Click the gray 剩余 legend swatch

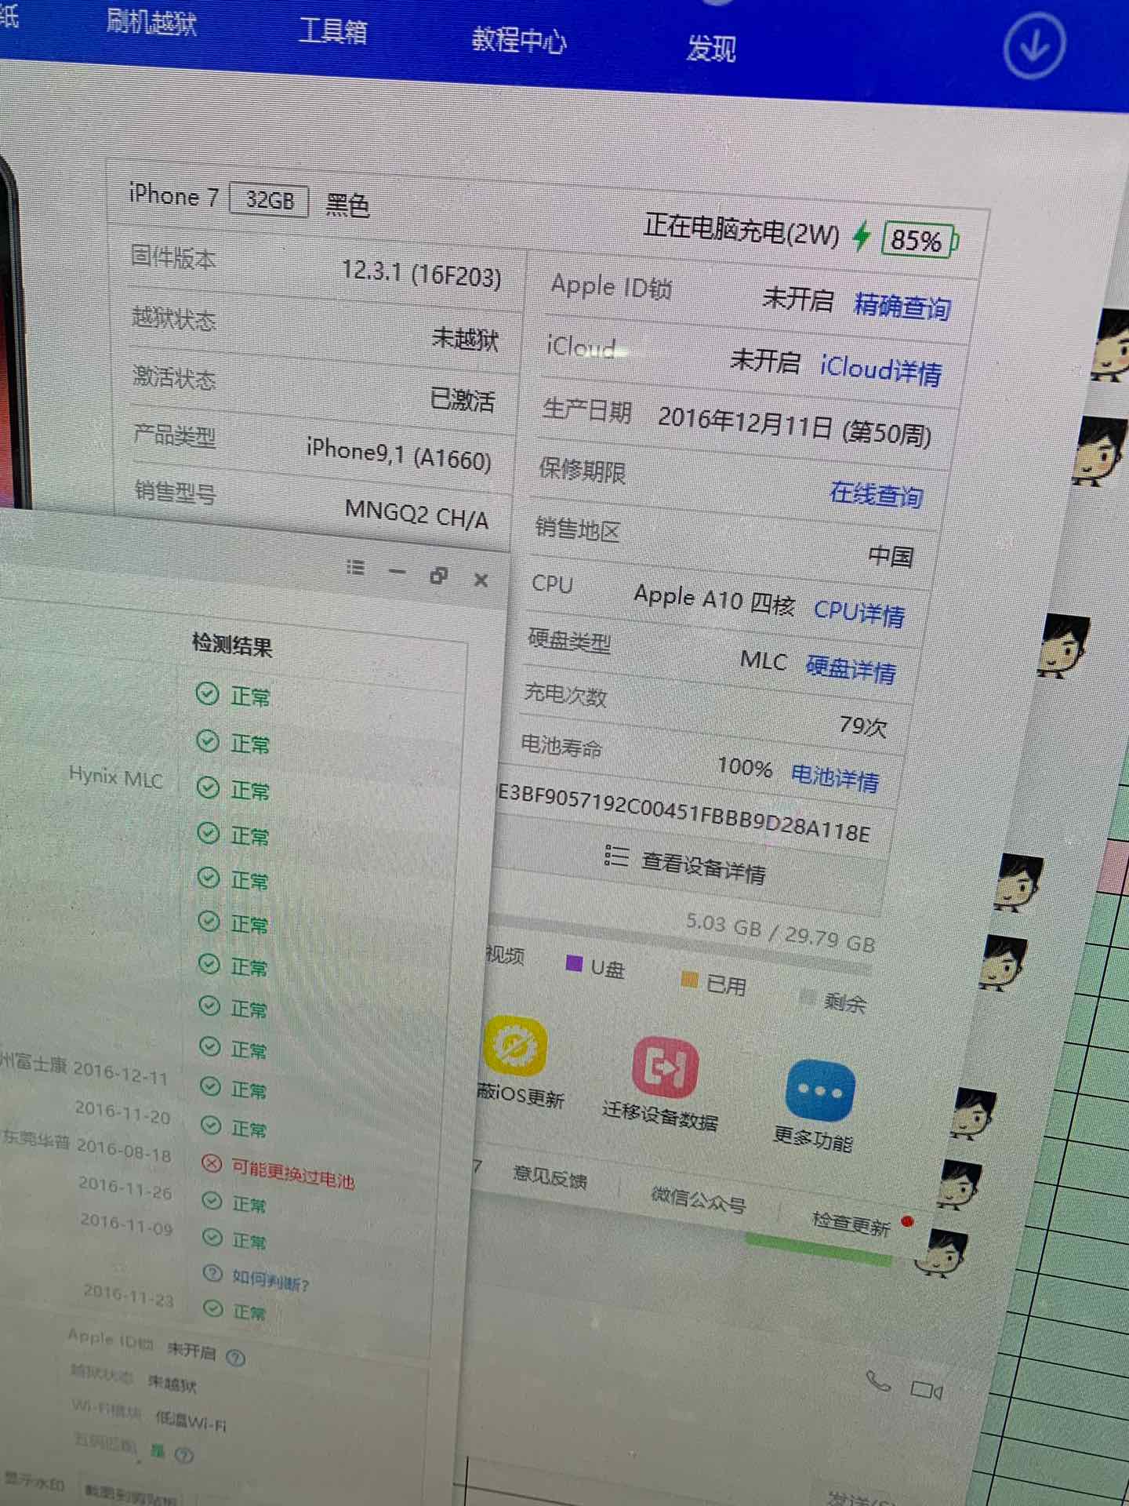(x=807, y=997)
